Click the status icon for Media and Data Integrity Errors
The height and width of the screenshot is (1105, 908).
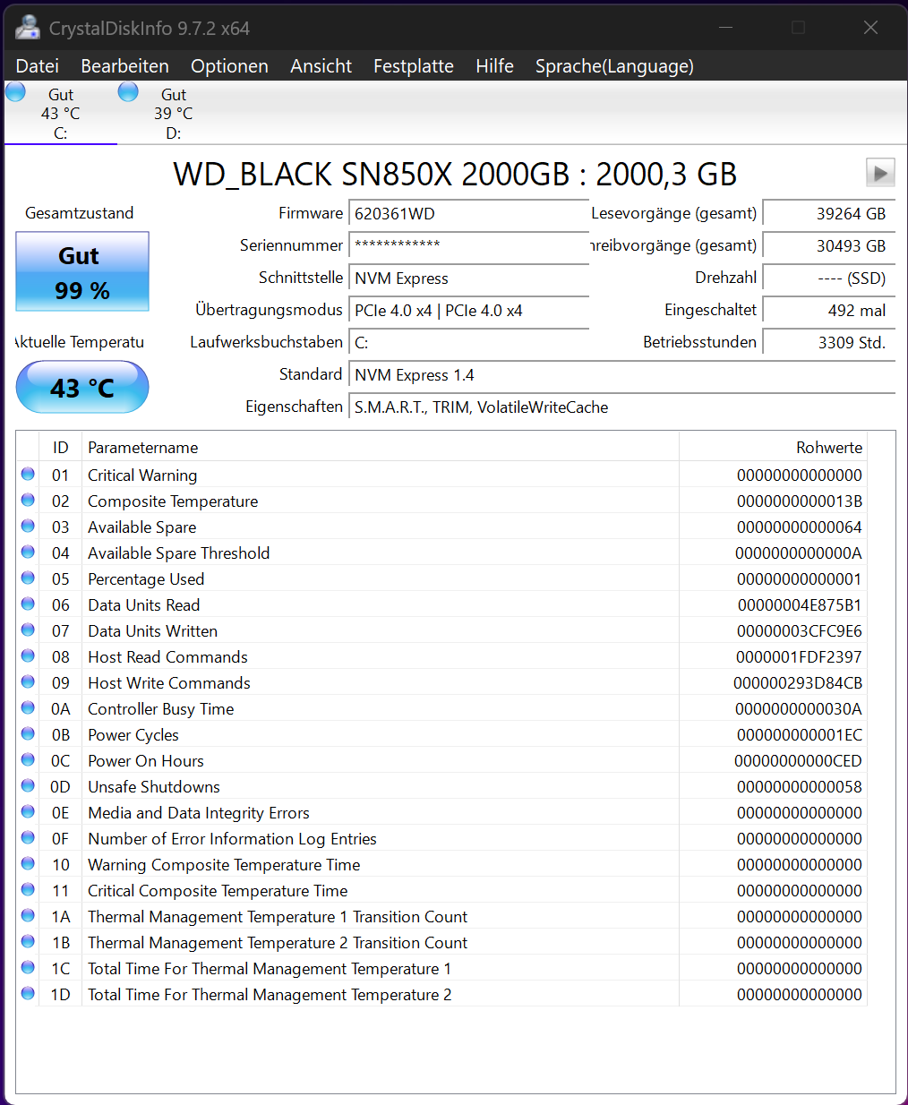coord(28,811)
